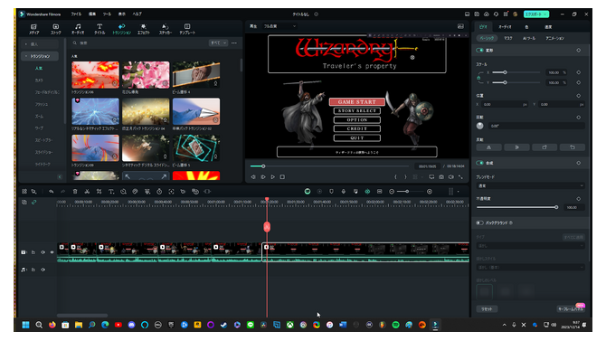Screen dimensions: 606x341
Task: Click the voiceover microphone icon in timeline toolbar
Action: [x=343, y=192]
